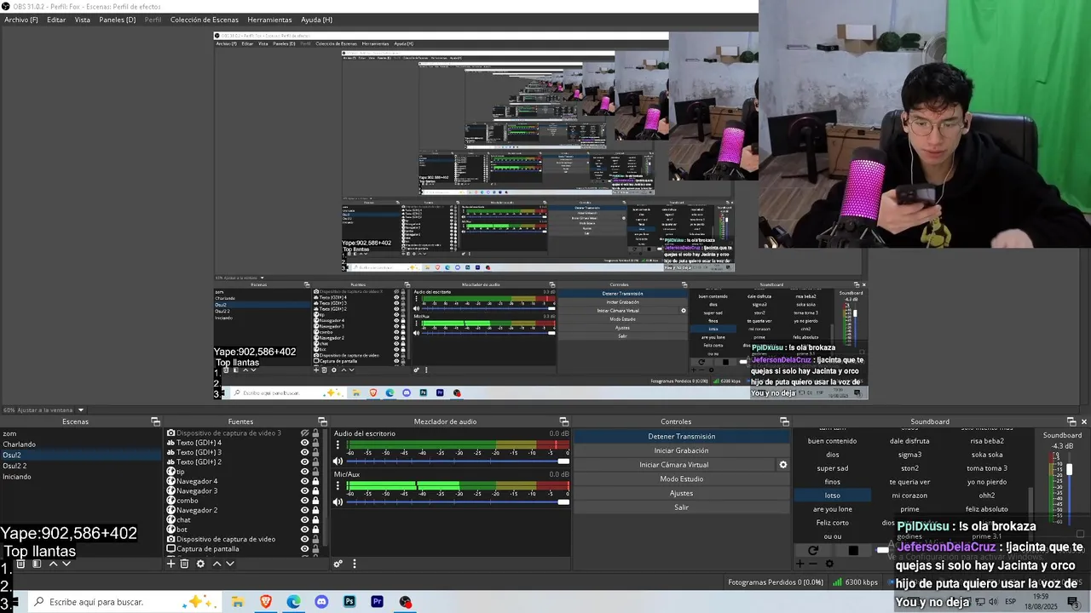
Task: Hide Texto [GDI+] 4 source
Action: [x=304, y=443]
